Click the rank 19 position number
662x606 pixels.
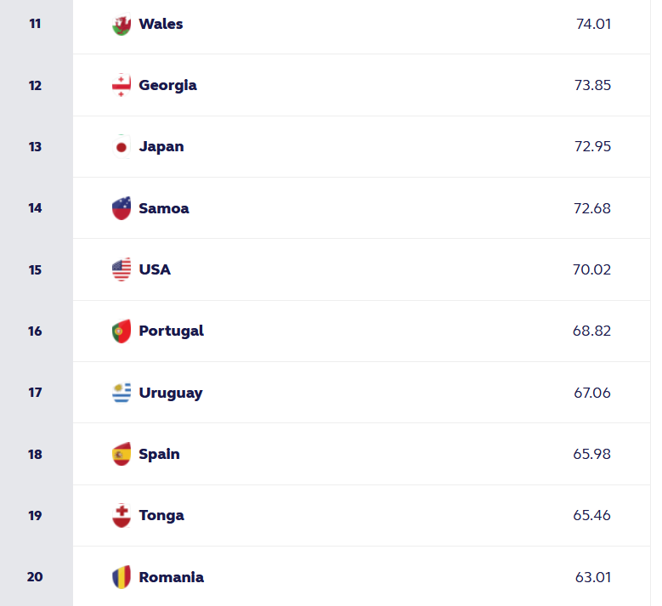point(35,515)
